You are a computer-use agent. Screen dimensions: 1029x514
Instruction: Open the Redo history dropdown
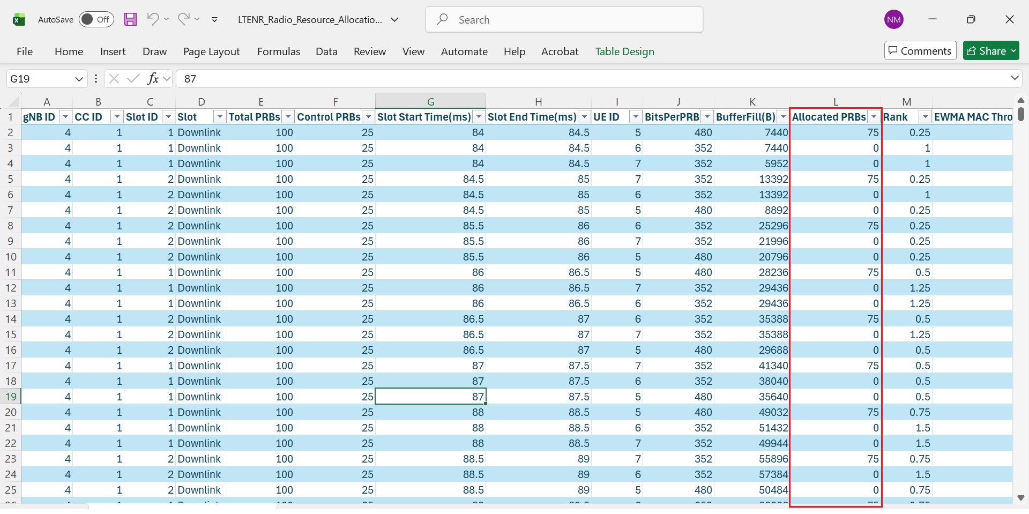click(x=197, y=19)
